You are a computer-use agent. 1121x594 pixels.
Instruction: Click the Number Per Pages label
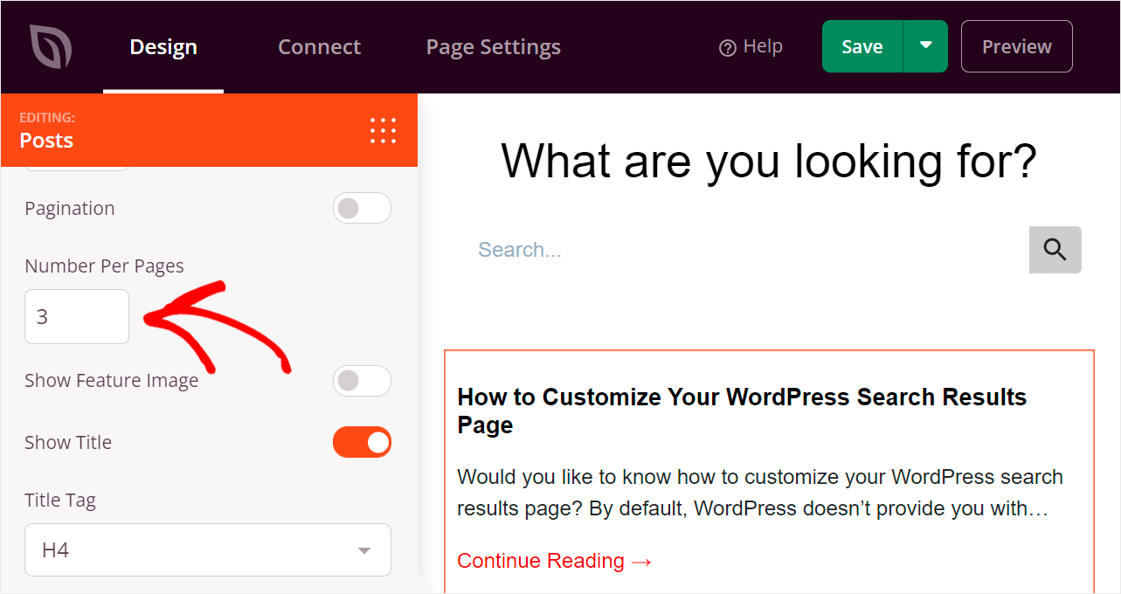click(104, 266)
